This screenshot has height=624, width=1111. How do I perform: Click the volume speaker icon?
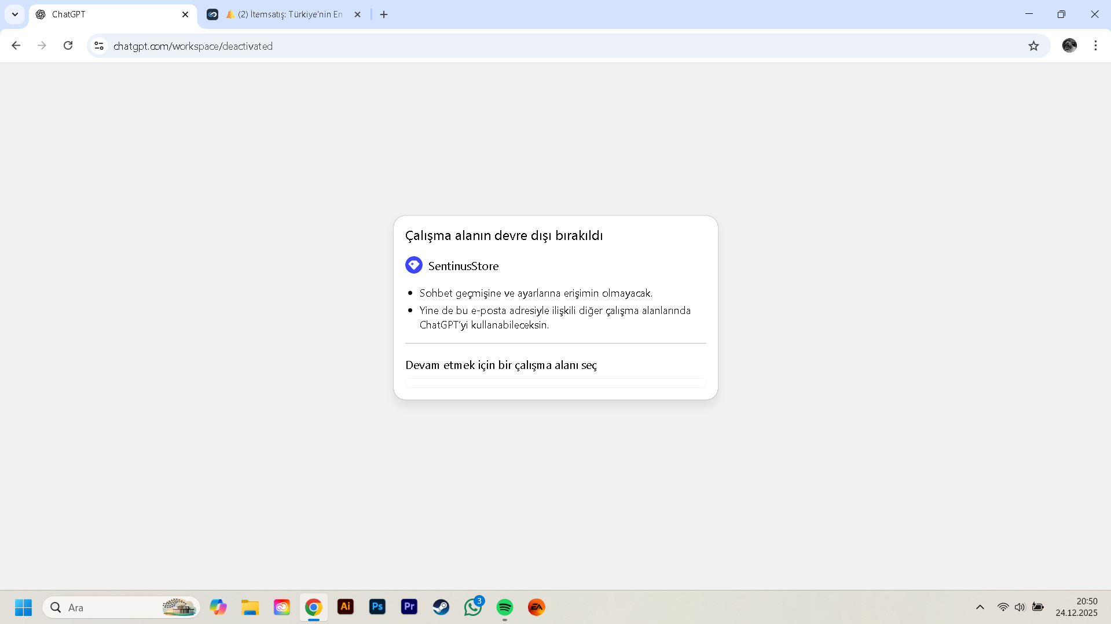pyautogui.click(x=1020, y=607)
